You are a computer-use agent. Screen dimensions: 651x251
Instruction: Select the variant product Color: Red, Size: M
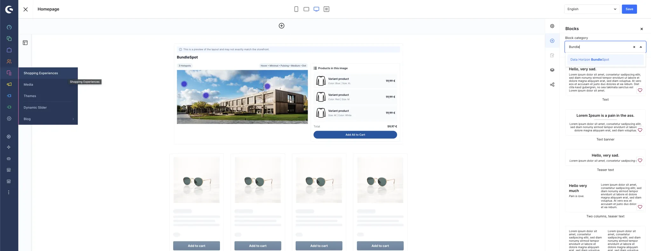(355, 97)
